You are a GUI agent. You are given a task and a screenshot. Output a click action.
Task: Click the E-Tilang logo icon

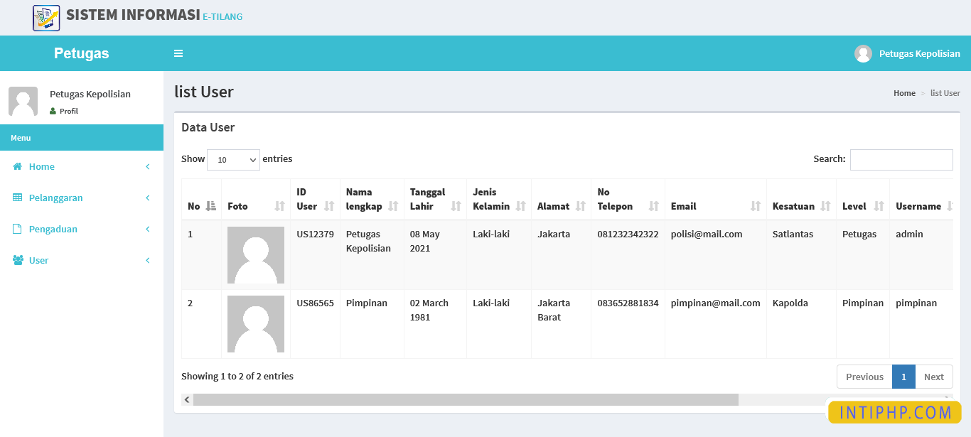(x=46, y=18)
